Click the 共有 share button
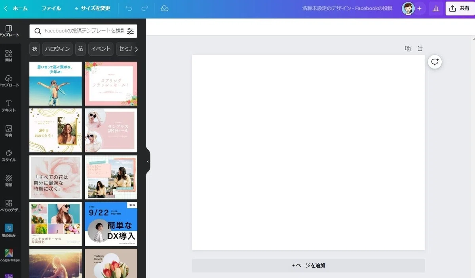Screen dimensions: 475x278 460,8
